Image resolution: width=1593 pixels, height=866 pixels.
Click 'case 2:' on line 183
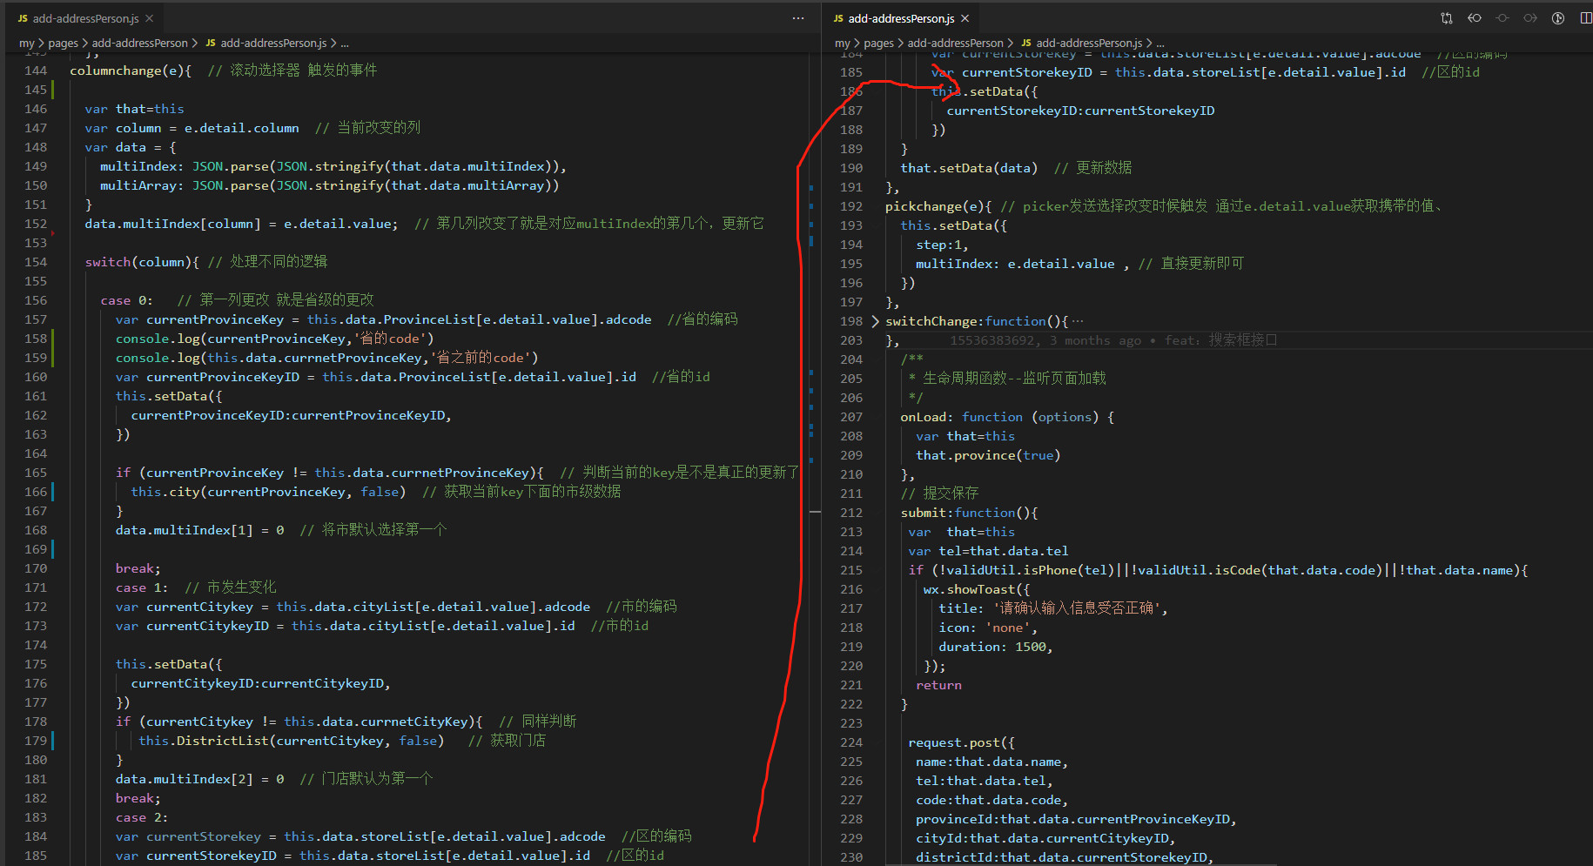pyautogui.click(x=142, y=817)
